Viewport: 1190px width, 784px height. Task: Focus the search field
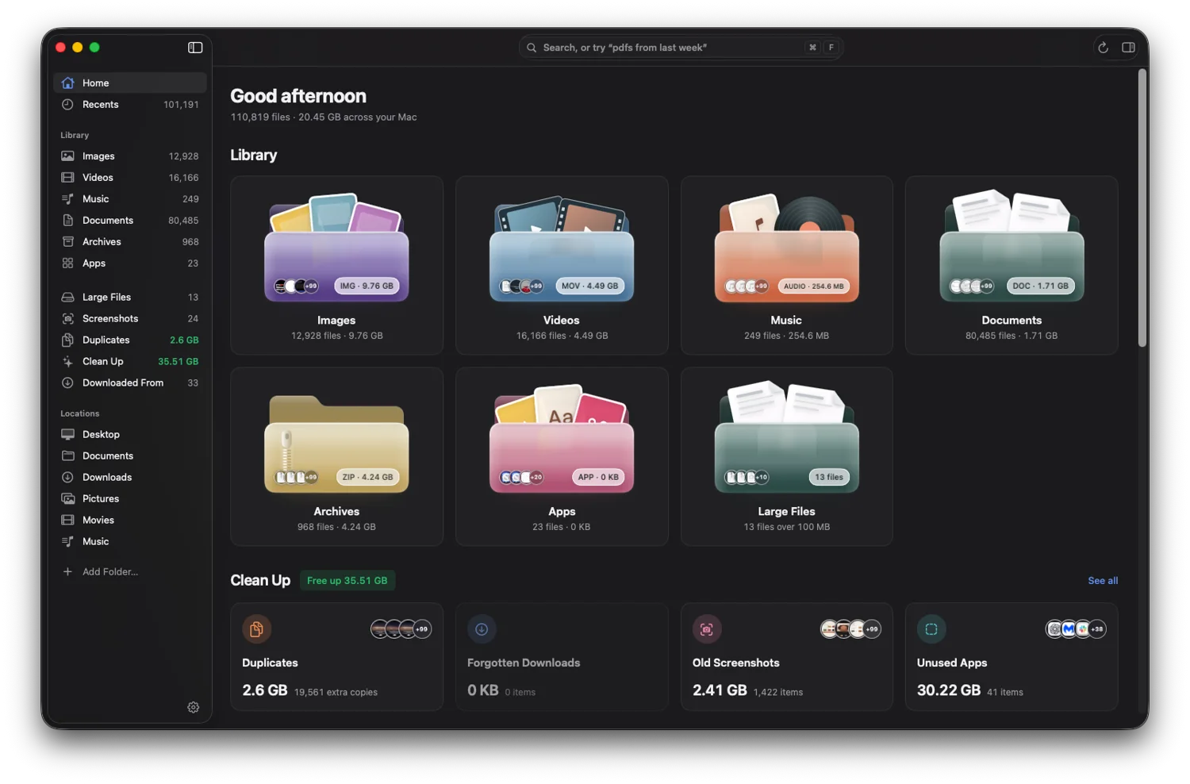[681, 48]
